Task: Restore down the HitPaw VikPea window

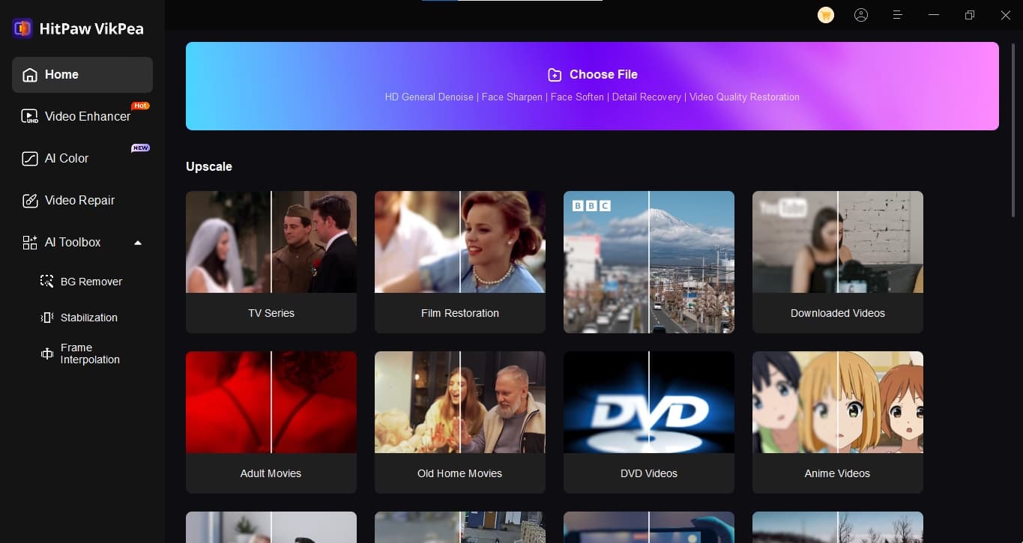Action: pos(970,15)
